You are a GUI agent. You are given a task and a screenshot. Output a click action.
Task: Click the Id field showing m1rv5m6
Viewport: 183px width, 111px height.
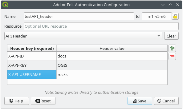[157, 16]
